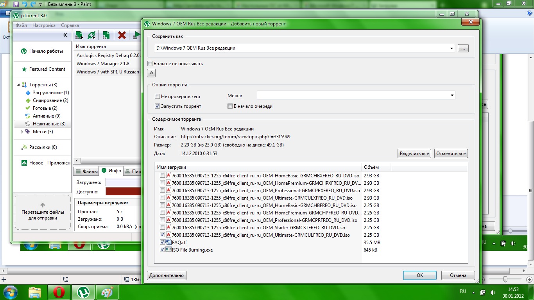
Task: Open Featured Content star item
Action: [x=47, y=69]
